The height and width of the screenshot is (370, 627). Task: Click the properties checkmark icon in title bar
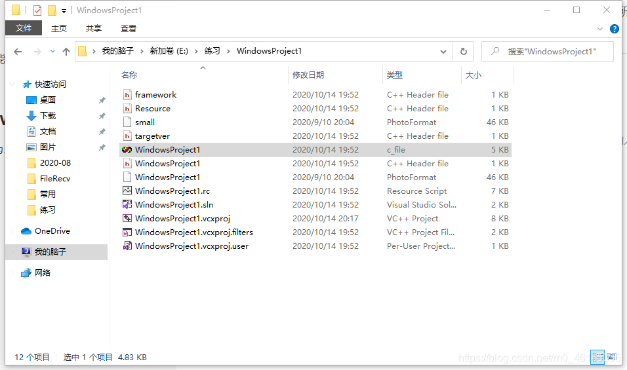tap(37, 10)
